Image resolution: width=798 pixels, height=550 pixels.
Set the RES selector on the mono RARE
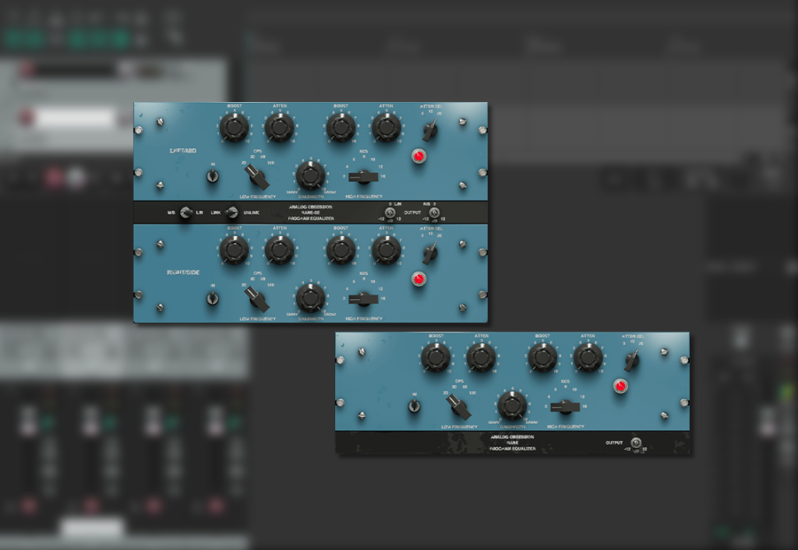coord(564,406)
